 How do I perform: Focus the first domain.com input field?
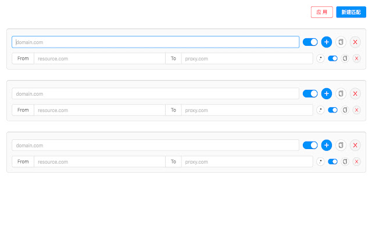[x=155, y=42]
